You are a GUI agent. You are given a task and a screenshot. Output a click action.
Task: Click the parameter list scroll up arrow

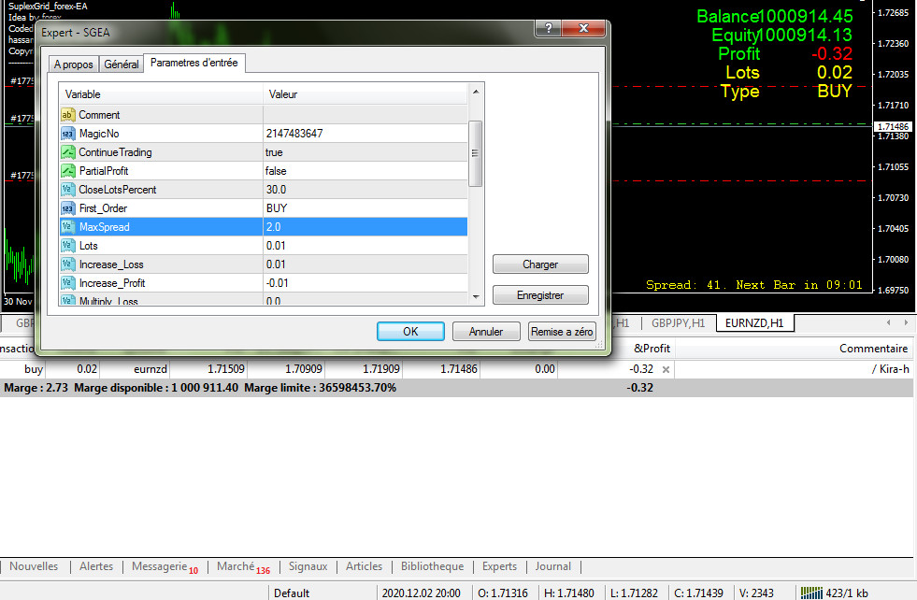click(x=476, y=92)
